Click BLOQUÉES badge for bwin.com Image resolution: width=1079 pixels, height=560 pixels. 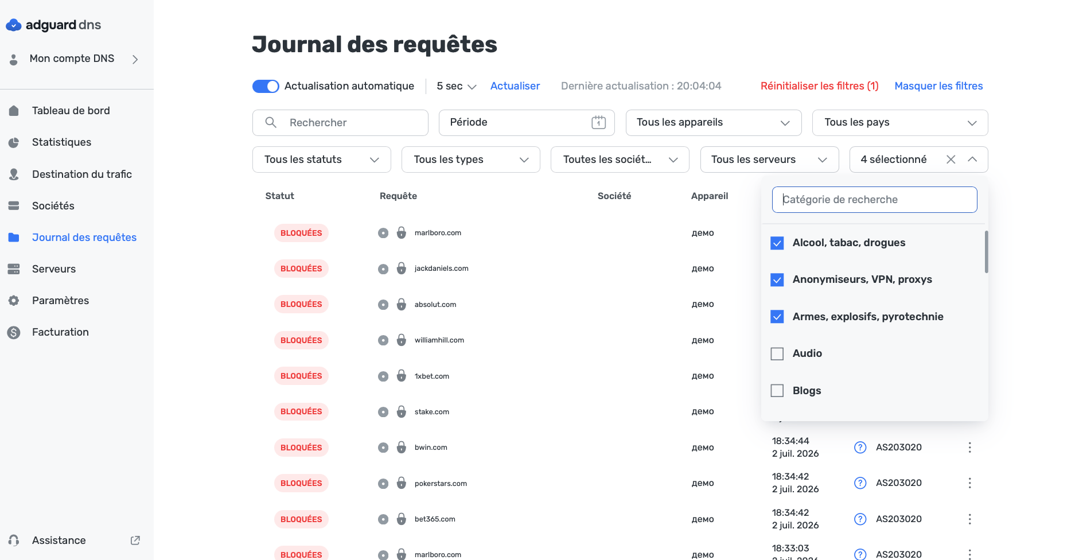[301, 448]
